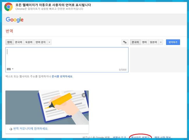The height and width of the screenshot is (140, 189).
Task: Select 한국어 as target language
Action: tap(135, 42)
